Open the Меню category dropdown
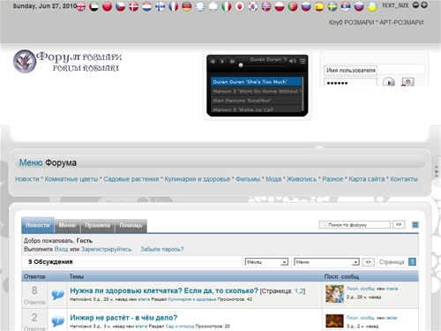The image size is (441, 331). tap(326, 262)
